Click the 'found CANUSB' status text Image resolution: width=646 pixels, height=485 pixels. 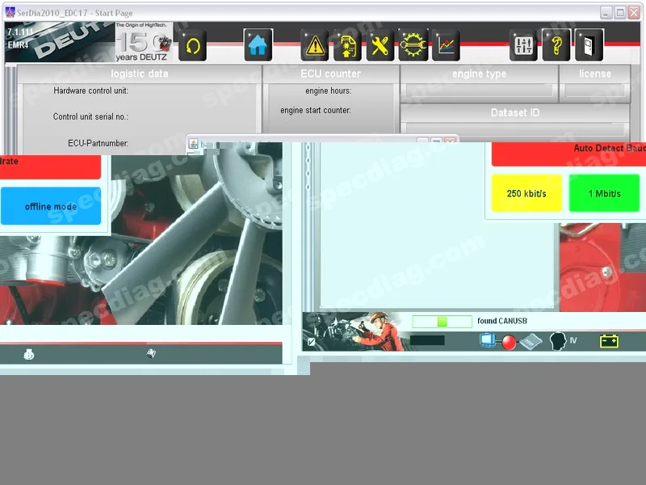point(501,321)
